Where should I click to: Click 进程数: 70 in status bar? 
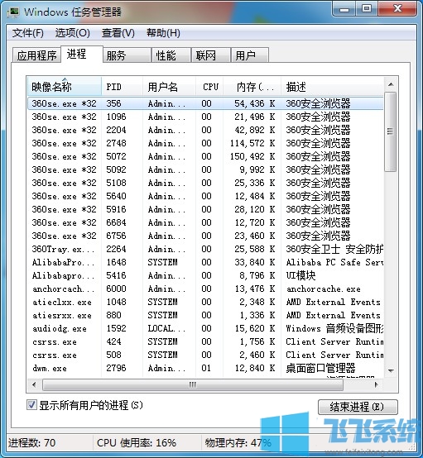click(x=32, y=443)
